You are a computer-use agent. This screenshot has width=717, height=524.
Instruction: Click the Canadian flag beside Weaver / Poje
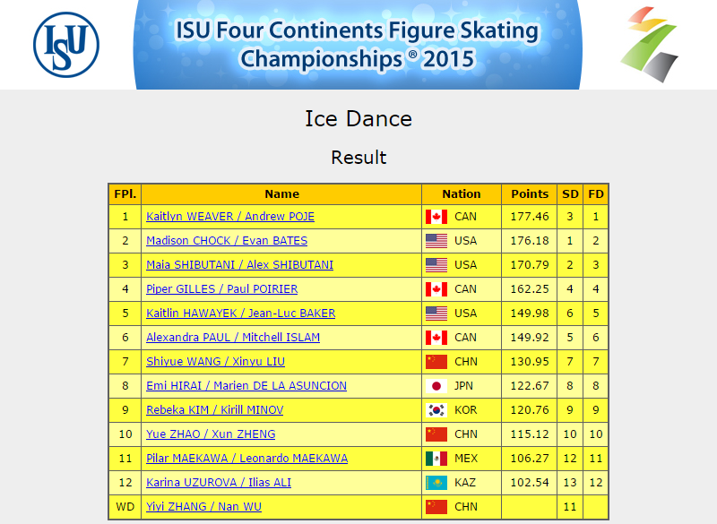(x=436, y=217)
